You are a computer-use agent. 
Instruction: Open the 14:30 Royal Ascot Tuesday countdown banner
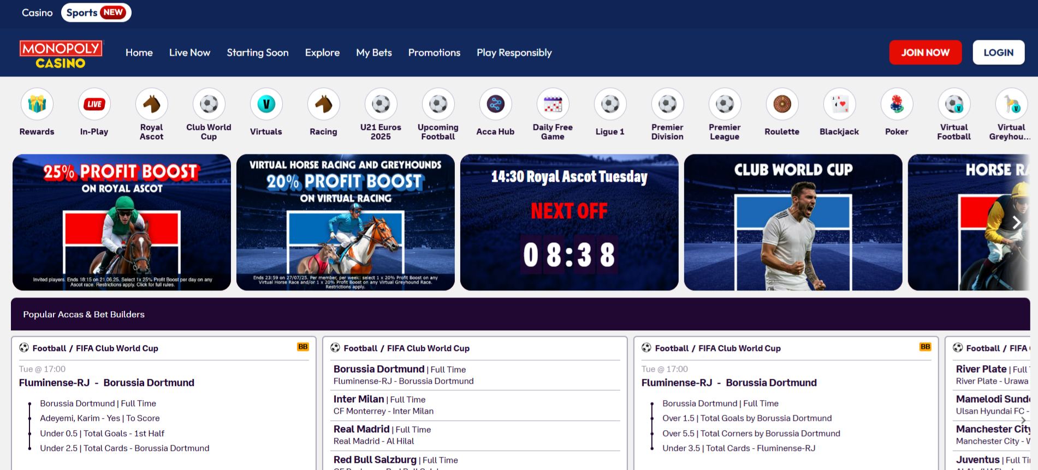570,222
